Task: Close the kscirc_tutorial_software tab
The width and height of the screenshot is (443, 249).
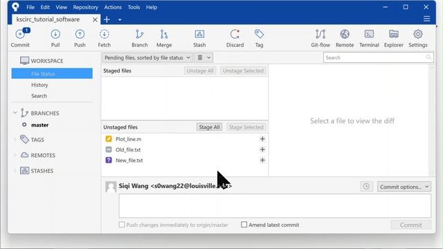Action: pos(95,19)
